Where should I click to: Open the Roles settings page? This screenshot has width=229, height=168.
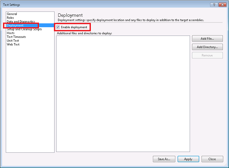point(11,18)
